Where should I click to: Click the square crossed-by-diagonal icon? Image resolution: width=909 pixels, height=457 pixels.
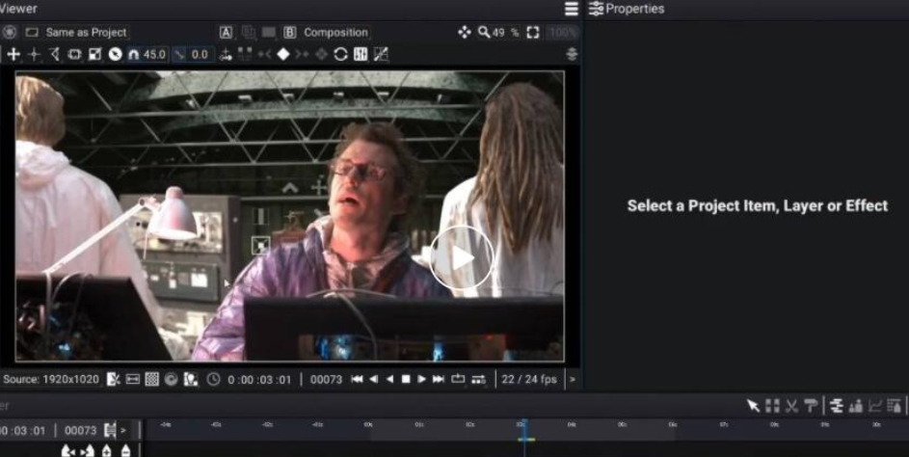click(381, 55)
